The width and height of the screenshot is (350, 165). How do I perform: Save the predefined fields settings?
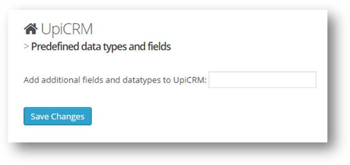[x=58, y=116]
